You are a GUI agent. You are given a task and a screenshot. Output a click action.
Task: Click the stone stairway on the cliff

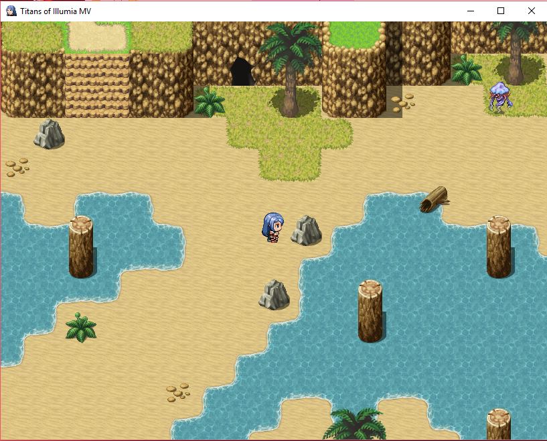(x=97, y=86)
